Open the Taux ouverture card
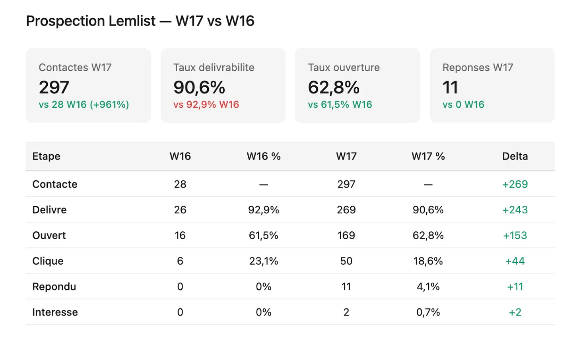The height and width of the screenshot is (339, 579). (x=358, y=85)
